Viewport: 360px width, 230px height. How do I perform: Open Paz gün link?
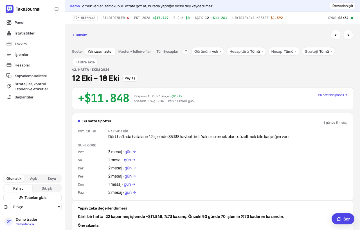point(130,192)
